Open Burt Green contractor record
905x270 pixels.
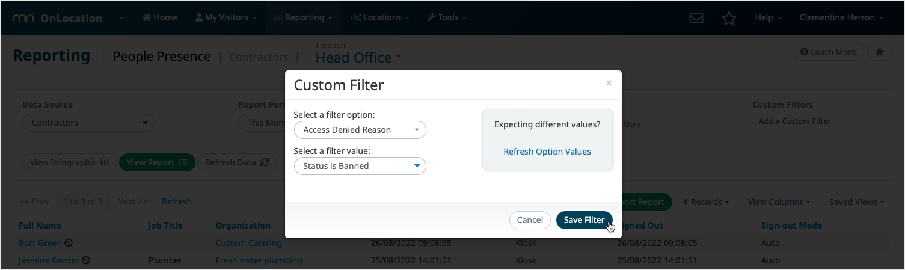40,243
